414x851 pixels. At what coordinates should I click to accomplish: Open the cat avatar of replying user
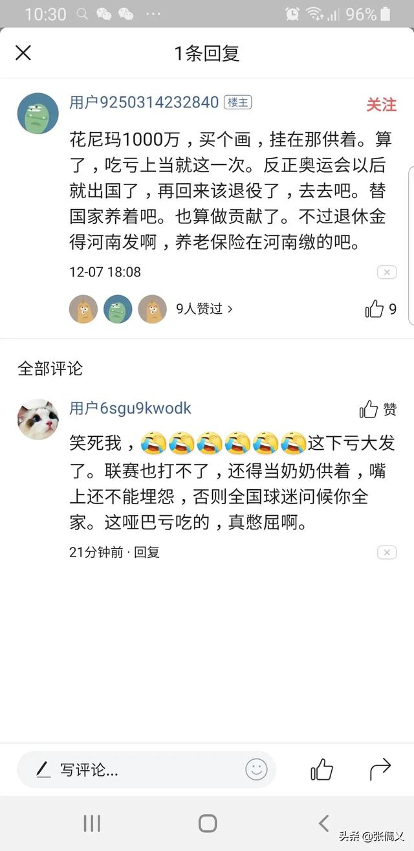38,419
